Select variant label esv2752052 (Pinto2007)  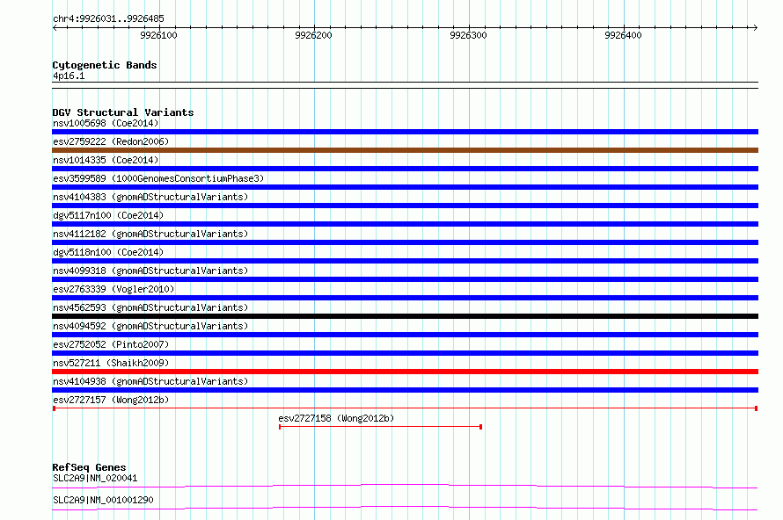tap(111, 344)
